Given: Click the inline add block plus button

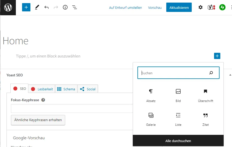Looking at the screenshot, I should [217, 56].
